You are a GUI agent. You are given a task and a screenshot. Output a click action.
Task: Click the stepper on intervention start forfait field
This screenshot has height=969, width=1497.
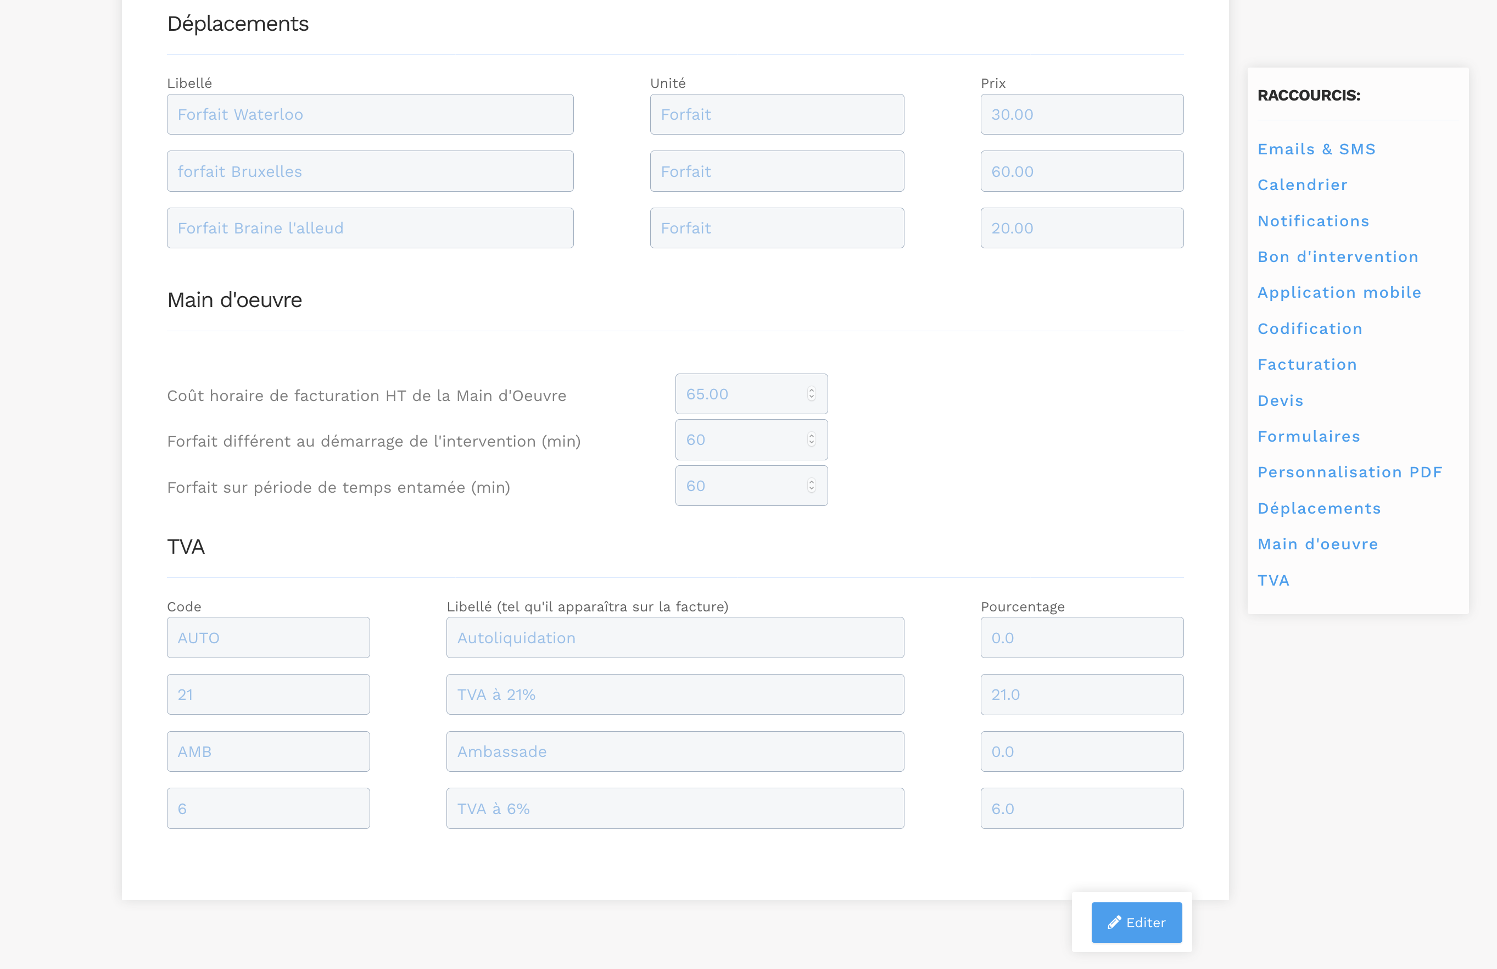pyautogui.click(x=812, y=440)
